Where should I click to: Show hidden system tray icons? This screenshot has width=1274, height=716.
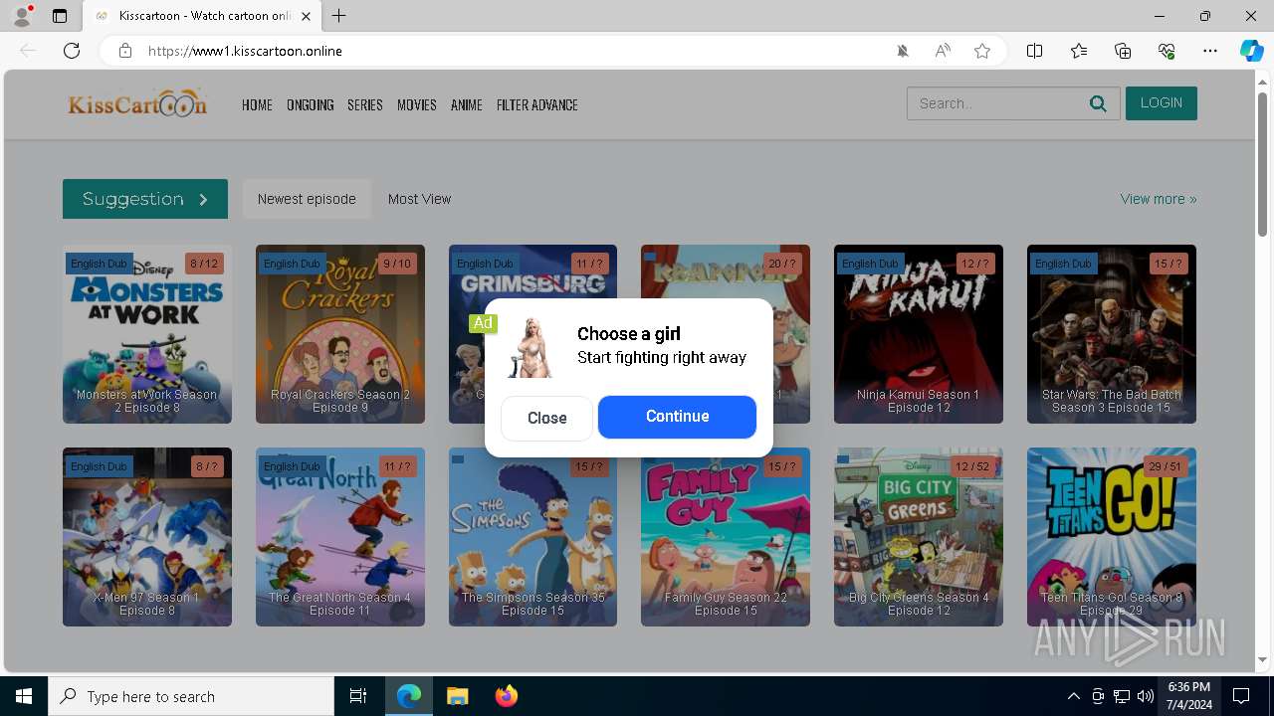click(x=1073, y=696)
